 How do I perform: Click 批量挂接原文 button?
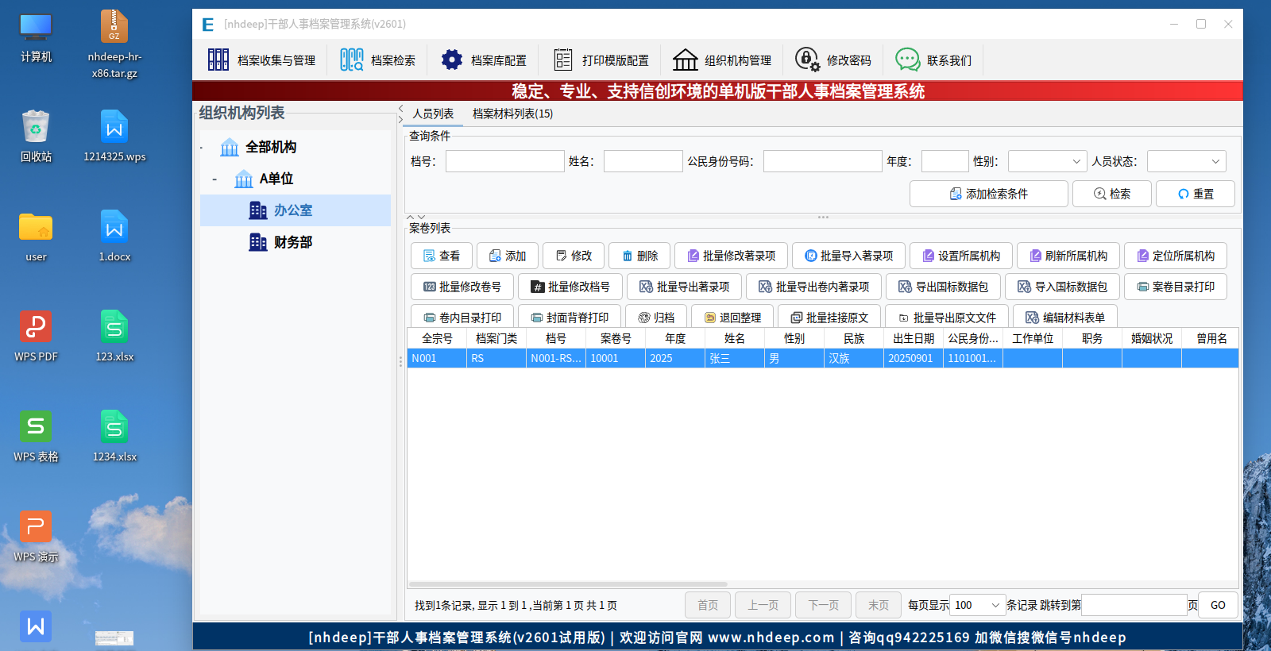point(829,317)
